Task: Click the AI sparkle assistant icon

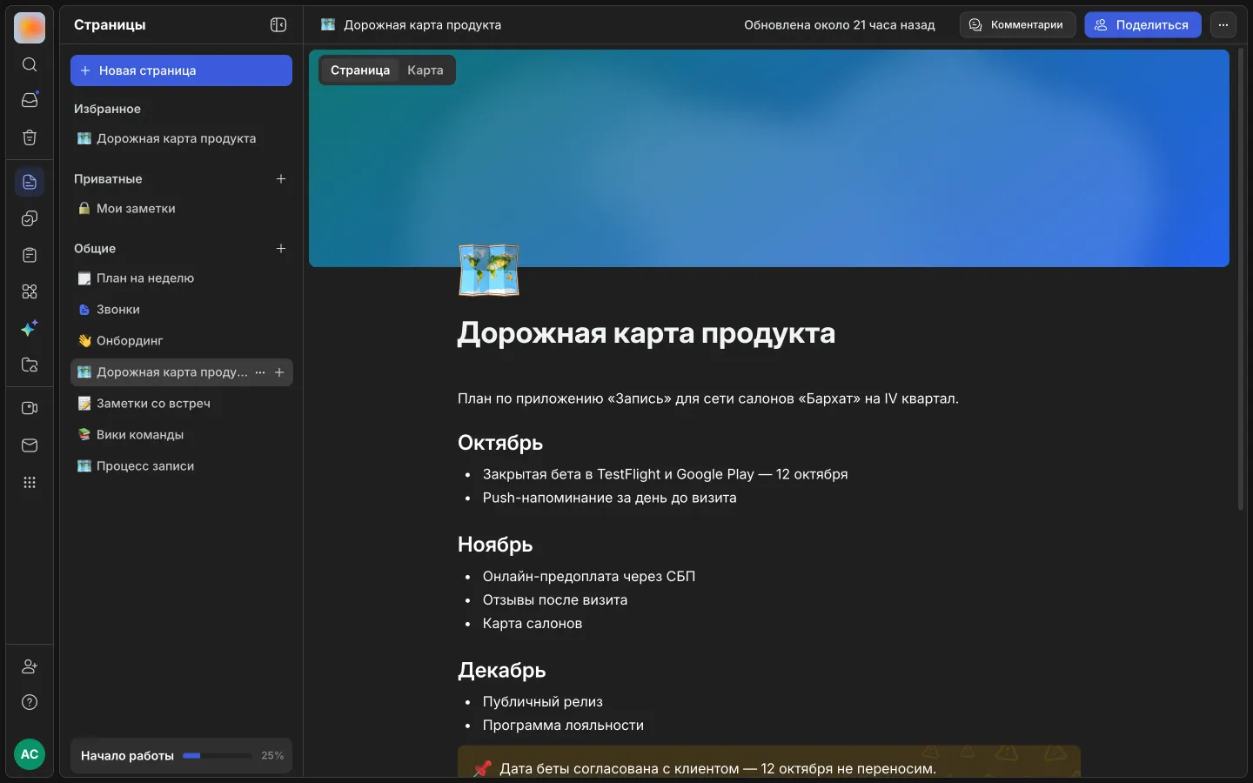Action: coord(30,328)
